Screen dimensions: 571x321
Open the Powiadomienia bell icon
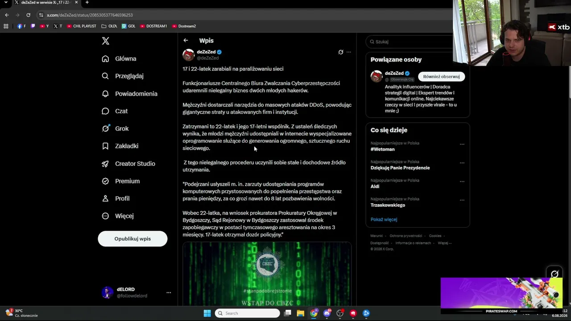105,94
